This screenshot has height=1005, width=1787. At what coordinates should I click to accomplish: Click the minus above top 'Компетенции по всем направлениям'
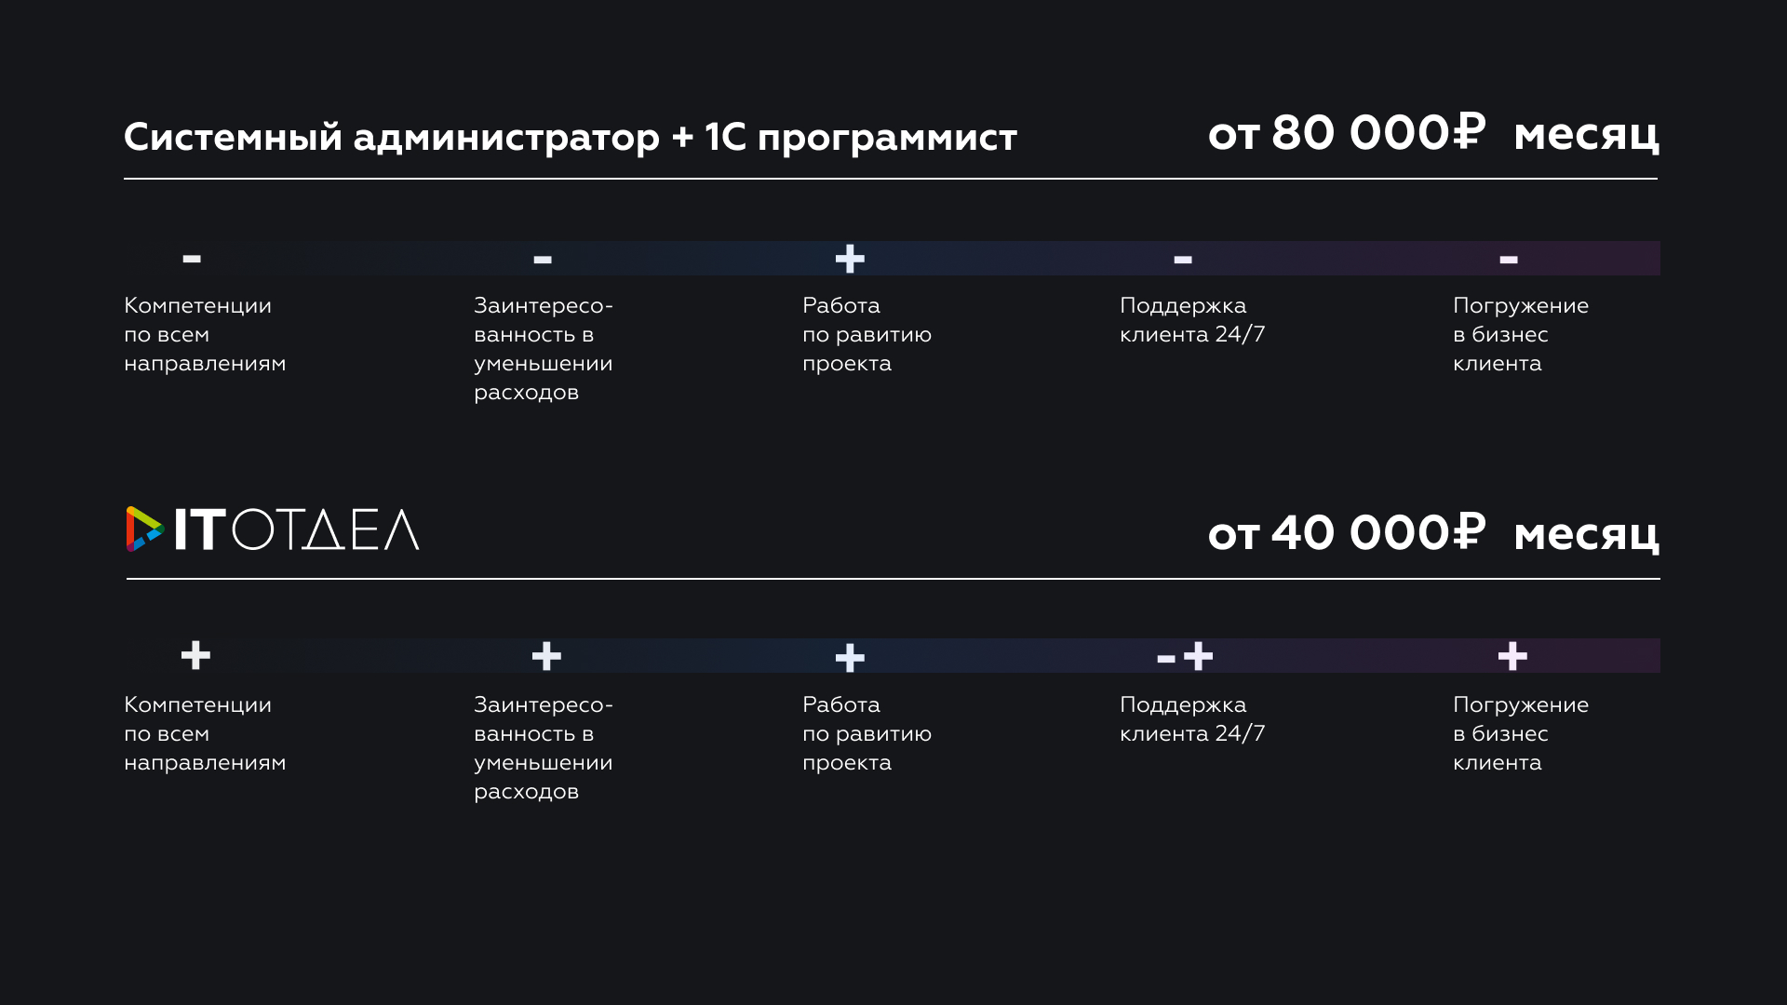[192, 259]
